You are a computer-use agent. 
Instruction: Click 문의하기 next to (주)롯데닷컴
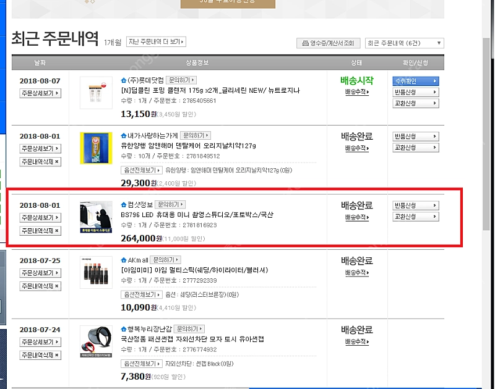(x=181, y=80)
